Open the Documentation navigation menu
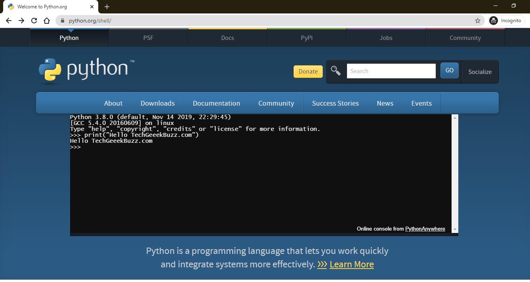530x282 pixels. (x=216, y=103)
